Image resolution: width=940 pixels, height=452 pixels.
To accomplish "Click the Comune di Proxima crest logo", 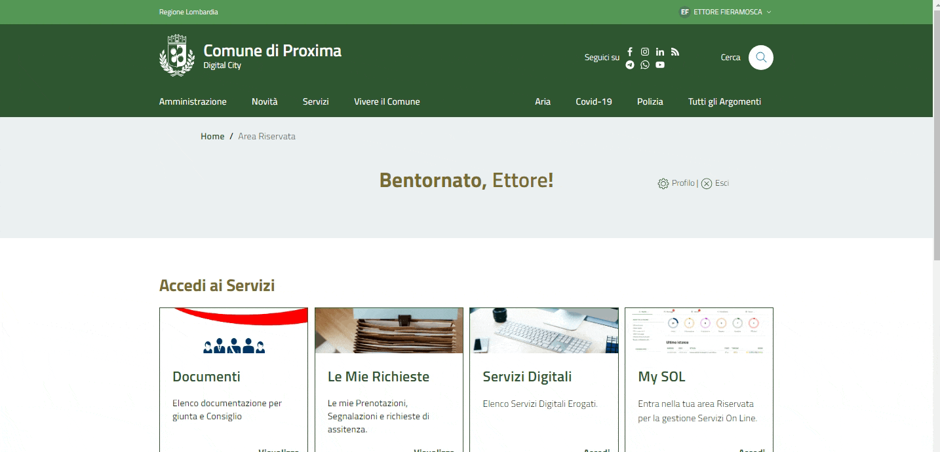I will pyautogui.click(x=177, y=56).
